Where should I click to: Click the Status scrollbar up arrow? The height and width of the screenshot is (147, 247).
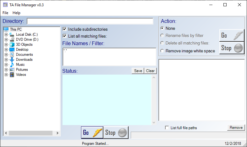[154, 77]
